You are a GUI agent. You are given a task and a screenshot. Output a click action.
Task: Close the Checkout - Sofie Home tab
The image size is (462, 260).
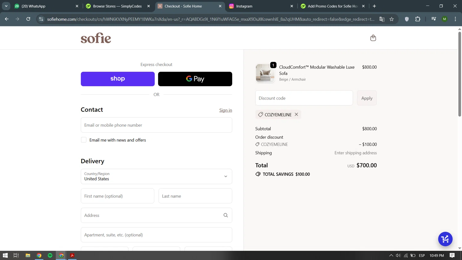coord(220,6)
